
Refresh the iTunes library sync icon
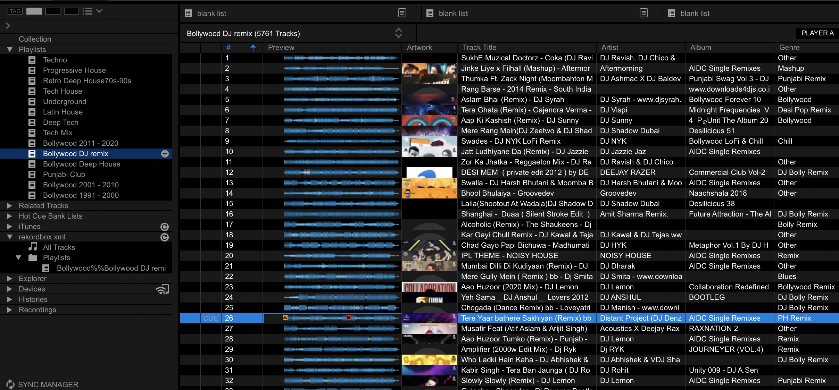coord(165,227)
